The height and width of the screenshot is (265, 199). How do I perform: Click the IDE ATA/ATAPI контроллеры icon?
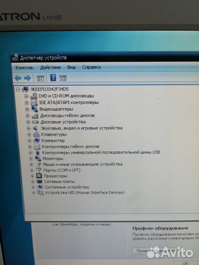coord(34,103)
